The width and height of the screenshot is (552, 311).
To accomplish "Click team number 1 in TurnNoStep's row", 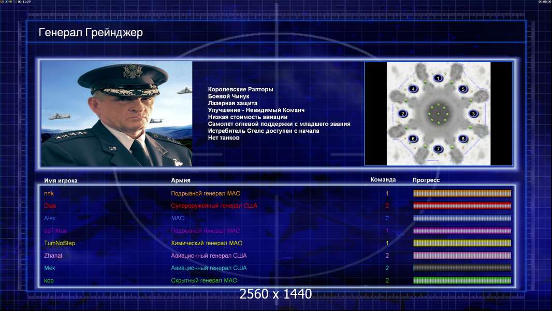I will pos(387,243).
